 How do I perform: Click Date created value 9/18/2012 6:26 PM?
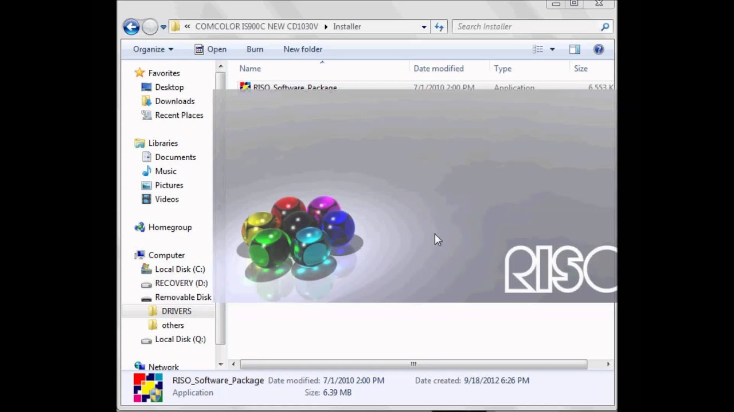tap(497, 381)
